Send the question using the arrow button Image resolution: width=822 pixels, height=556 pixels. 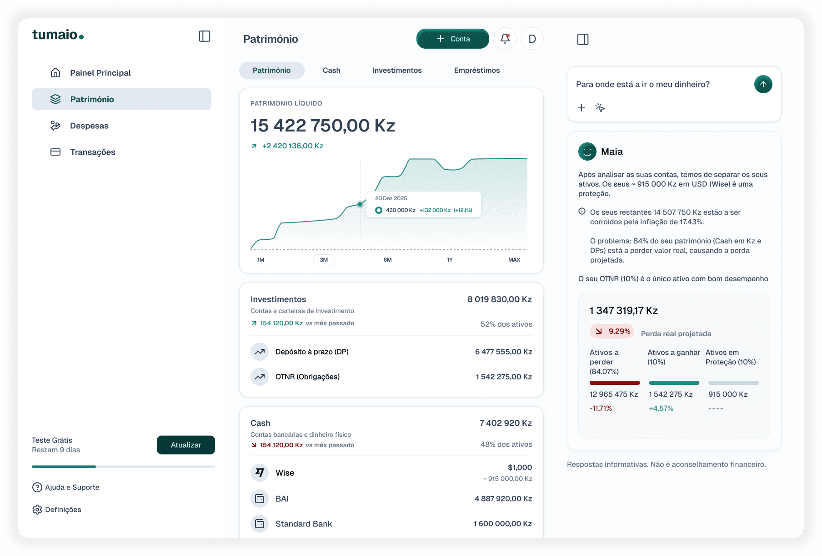tap(763, 84)
